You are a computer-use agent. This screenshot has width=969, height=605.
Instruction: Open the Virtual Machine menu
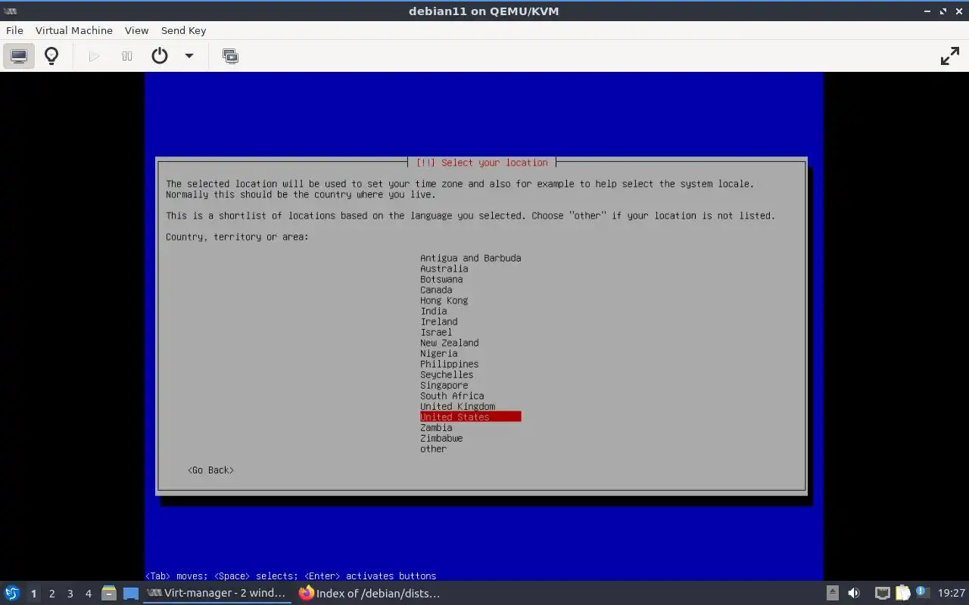74,30
